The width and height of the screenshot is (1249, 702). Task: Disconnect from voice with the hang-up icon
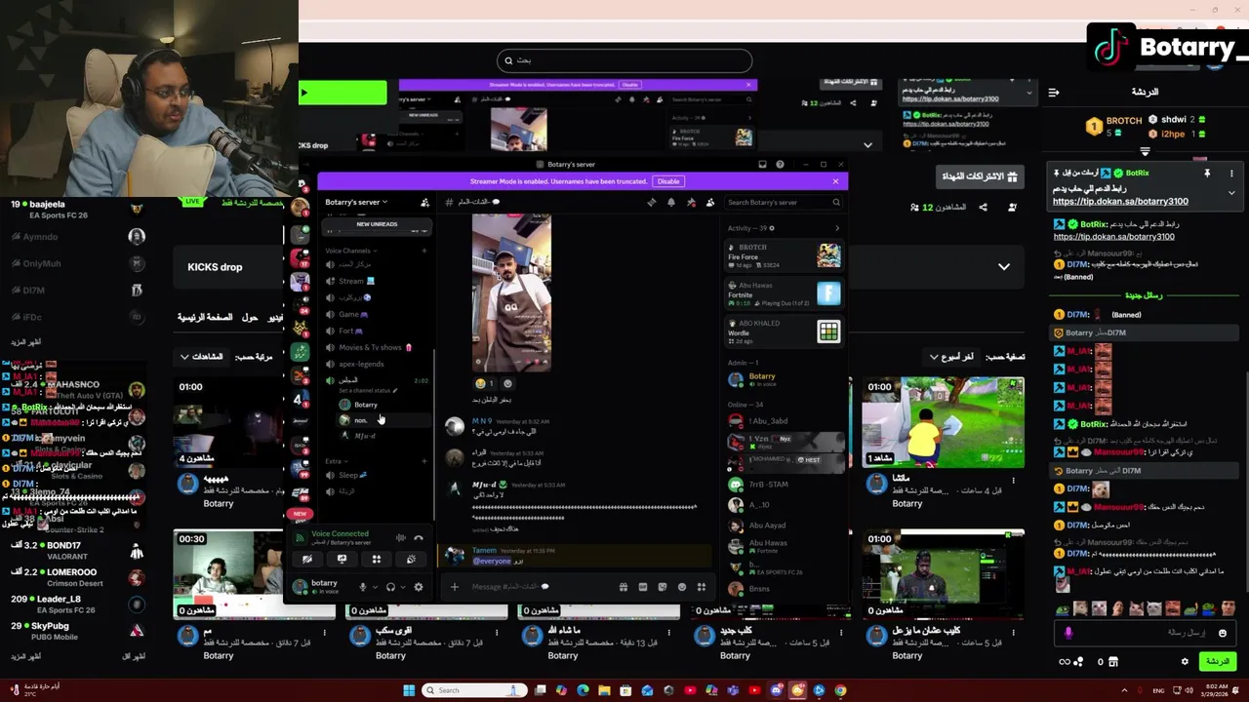[x=419, y=537]
